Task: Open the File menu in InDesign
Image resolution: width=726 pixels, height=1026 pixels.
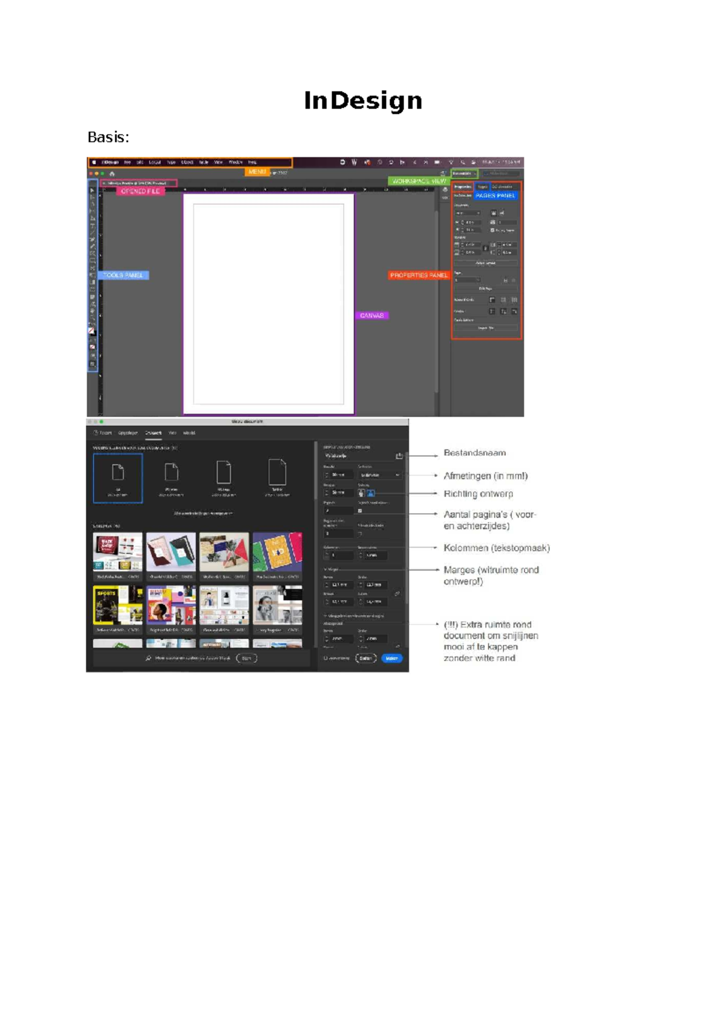Action: [127, 162]
